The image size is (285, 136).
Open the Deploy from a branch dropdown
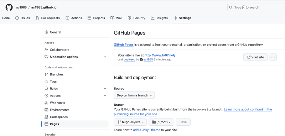pos(134,95)
